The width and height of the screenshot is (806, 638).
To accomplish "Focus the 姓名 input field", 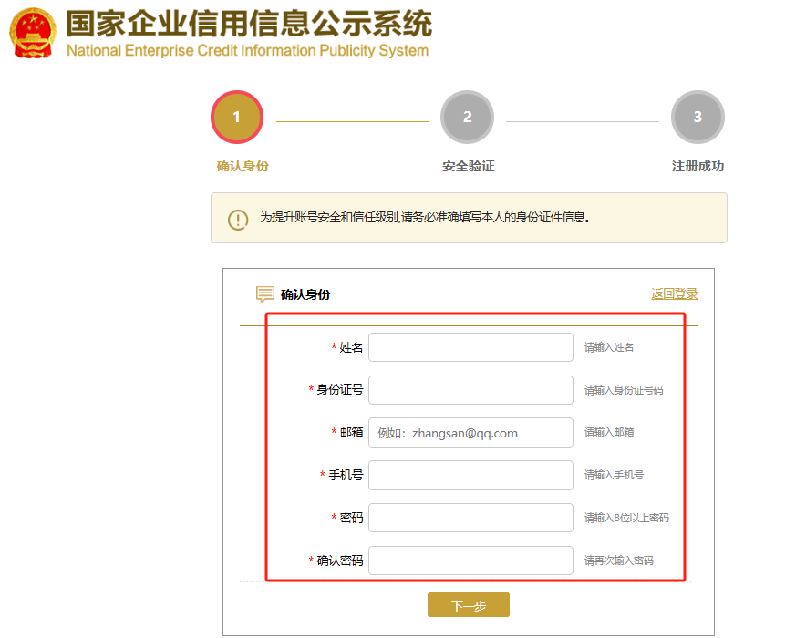I will 470,347.
